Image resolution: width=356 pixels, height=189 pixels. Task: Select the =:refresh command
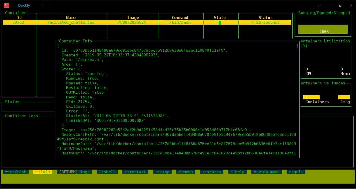click(16, 172)
